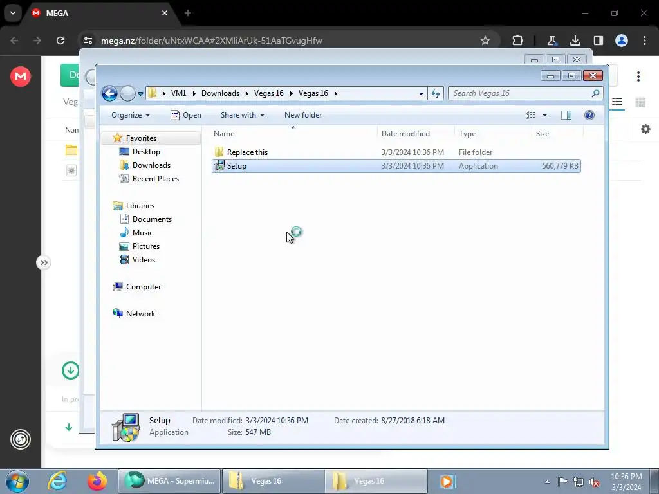The width and height of the screenshot is (659, 494).
Task: Open the Videos library
Action: [x=144, y=260]
